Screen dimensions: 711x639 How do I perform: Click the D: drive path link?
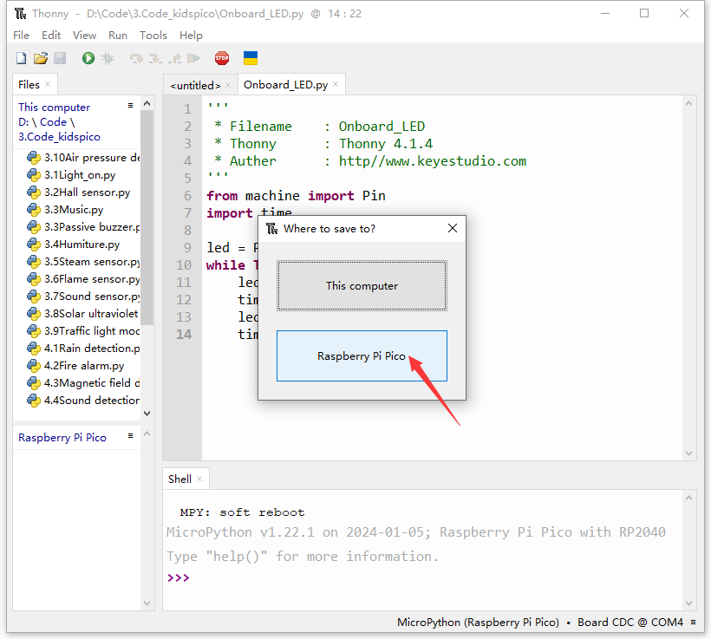[23, 122]
